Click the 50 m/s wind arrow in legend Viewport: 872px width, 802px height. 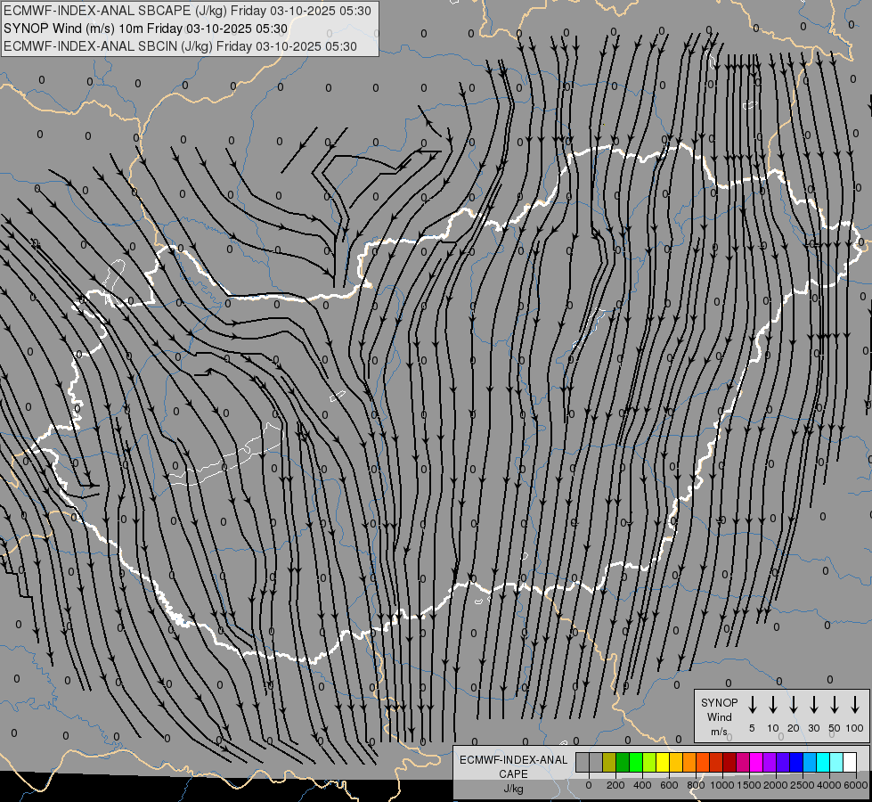[x=835, y=705]
